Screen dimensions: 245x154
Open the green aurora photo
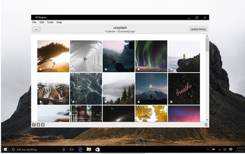tap(151, 56)
